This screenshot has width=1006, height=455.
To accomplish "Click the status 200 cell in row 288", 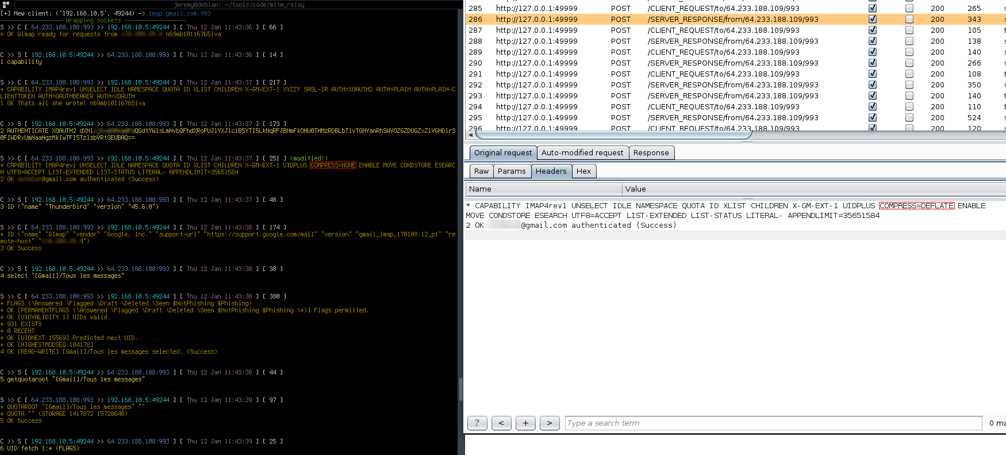I will pos(938,41).
